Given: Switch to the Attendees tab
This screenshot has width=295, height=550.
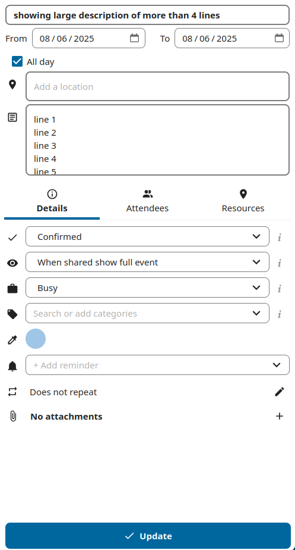Looking at the screenshot, I should 147,201.
